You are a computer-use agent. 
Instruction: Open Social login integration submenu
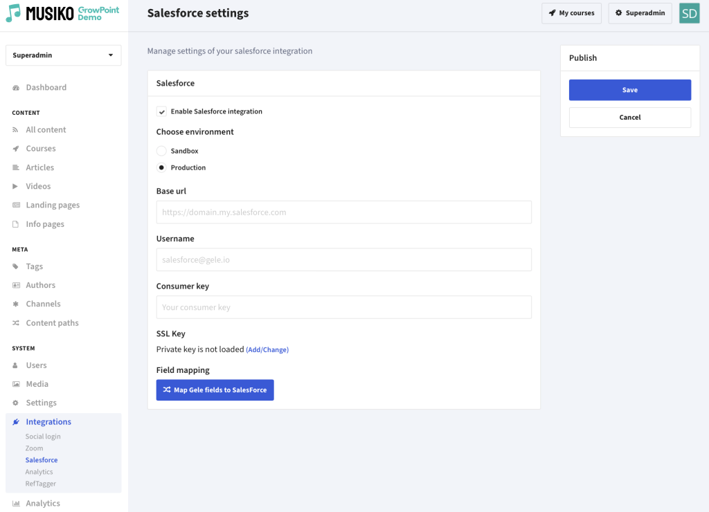tap(43, 437)
